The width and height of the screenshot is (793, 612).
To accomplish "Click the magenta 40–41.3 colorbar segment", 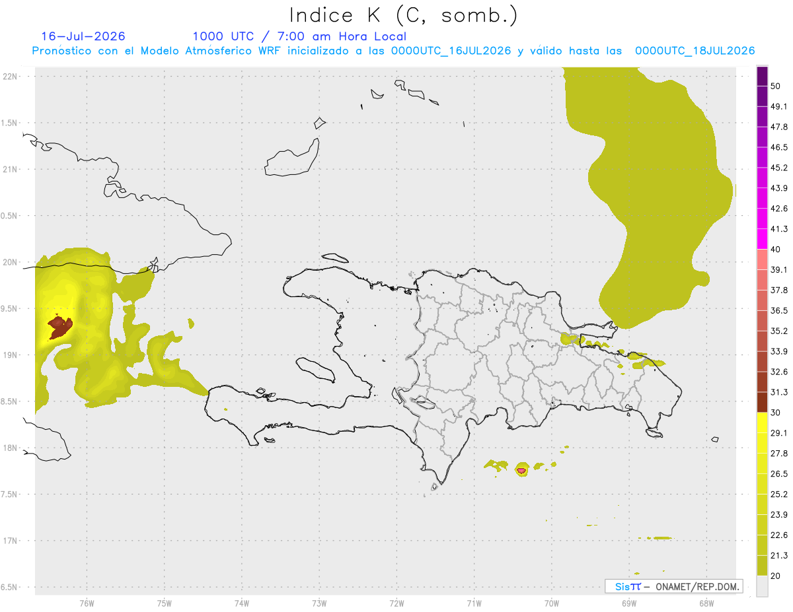I will click(762, 239).
